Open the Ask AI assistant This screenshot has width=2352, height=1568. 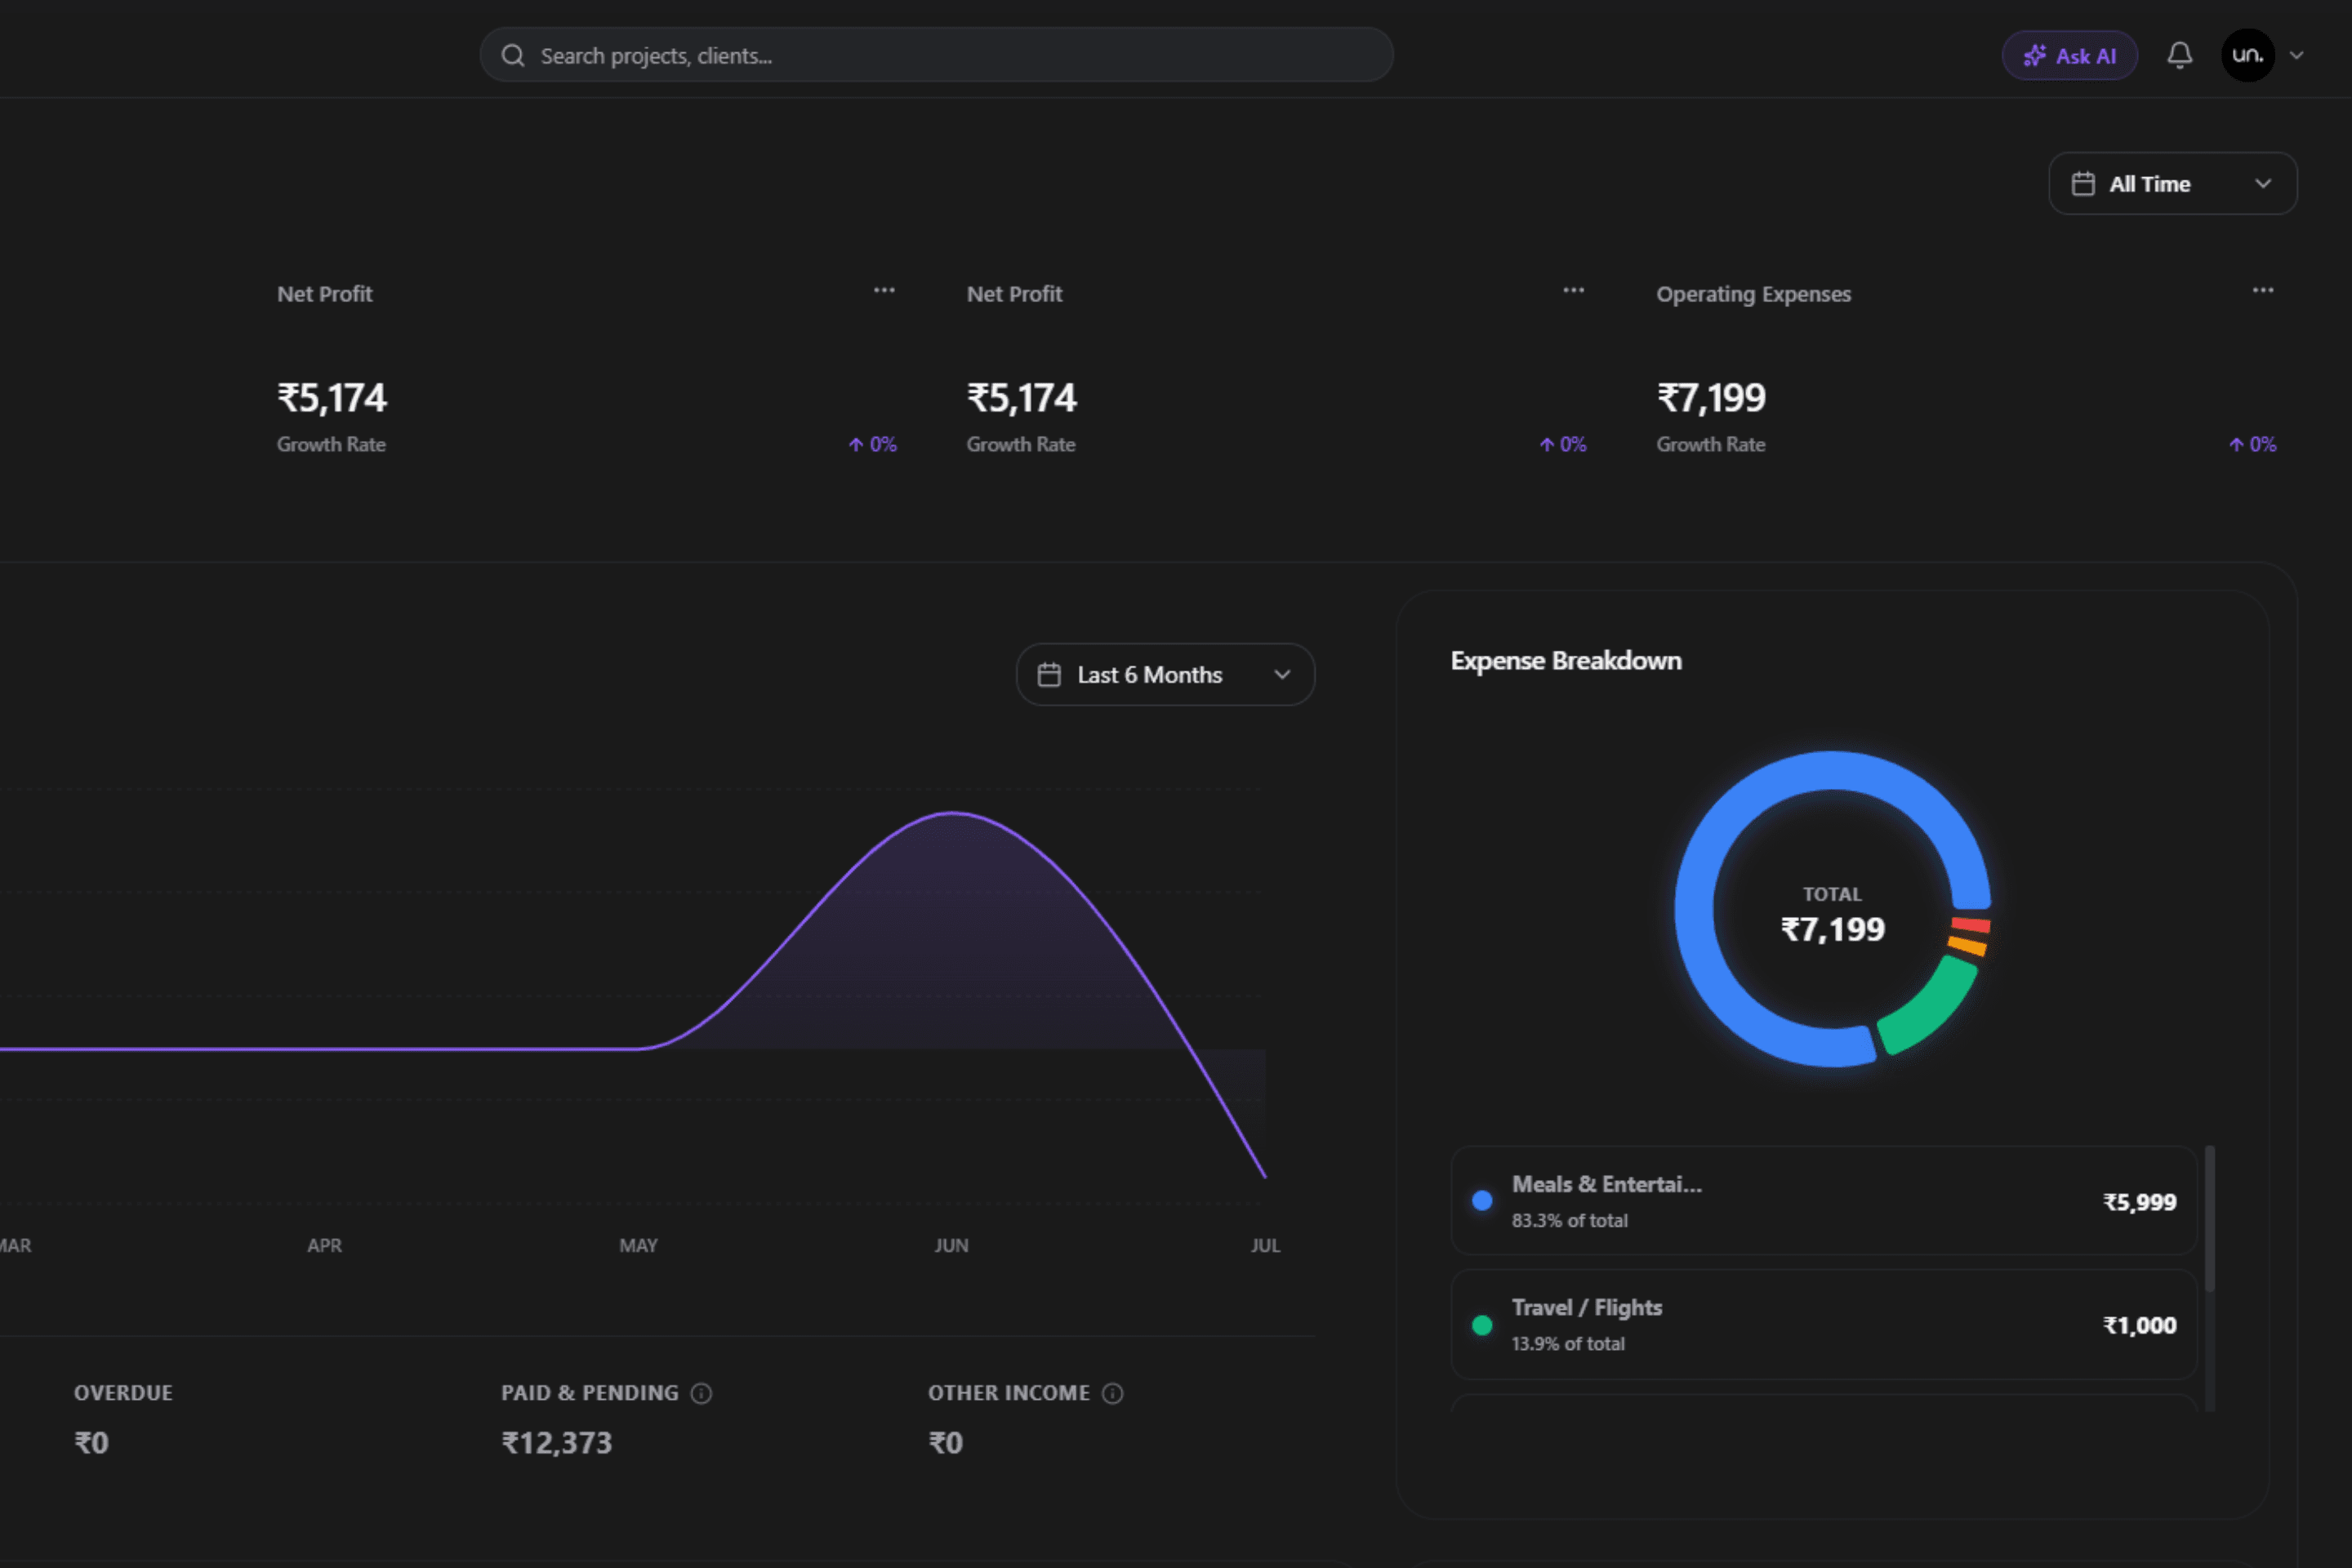pos(2069,56)
